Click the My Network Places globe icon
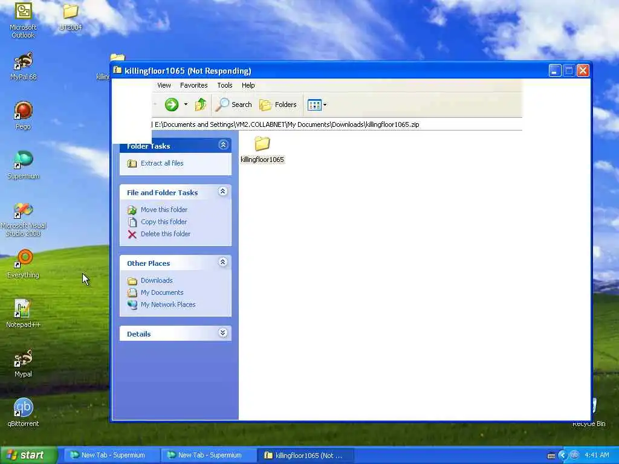Screen dimensions: 619x464 132,305
